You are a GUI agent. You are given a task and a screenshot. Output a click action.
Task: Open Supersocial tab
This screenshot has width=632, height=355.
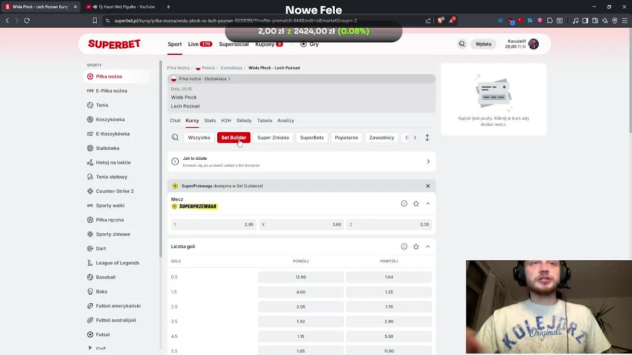tap(234, 44)
